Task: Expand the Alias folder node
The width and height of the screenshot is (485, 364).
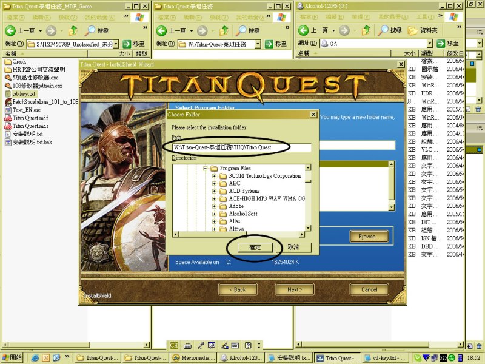Action: point(214,221)
